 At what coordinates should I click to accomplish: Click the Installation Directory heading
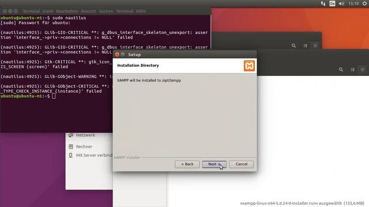click(138, 66)
